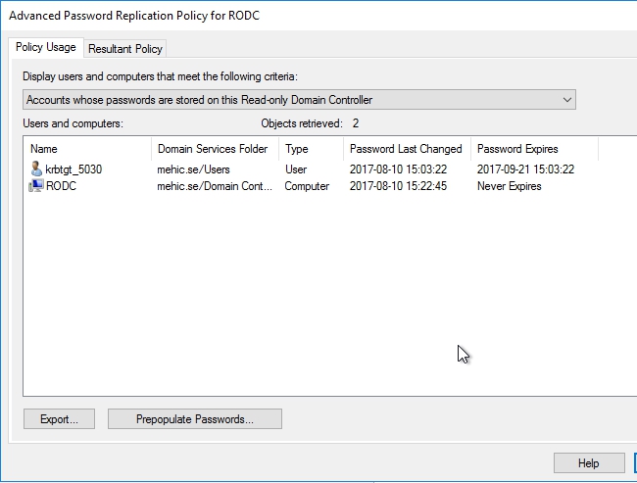
Task: Select the krbtgt_5030 account name
Action: tap(73, 169)
